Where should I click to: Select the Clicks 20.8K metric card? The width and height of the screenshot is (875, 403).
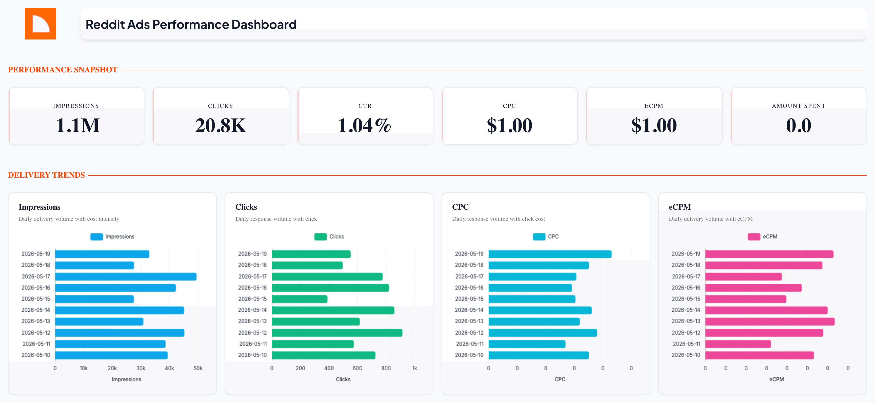click(x=221, y=116)
